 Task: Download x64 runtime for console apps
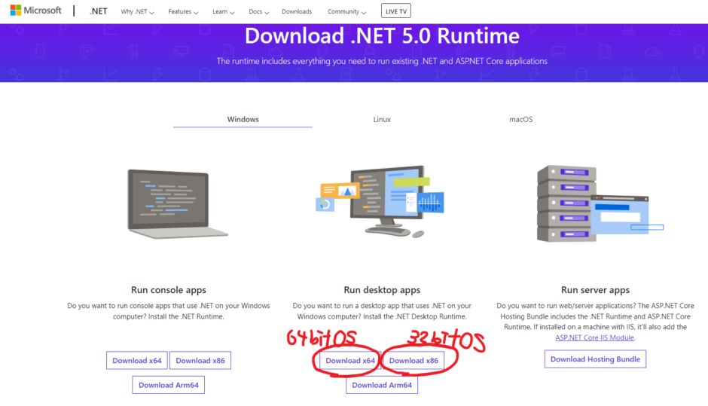coord(137,361)
